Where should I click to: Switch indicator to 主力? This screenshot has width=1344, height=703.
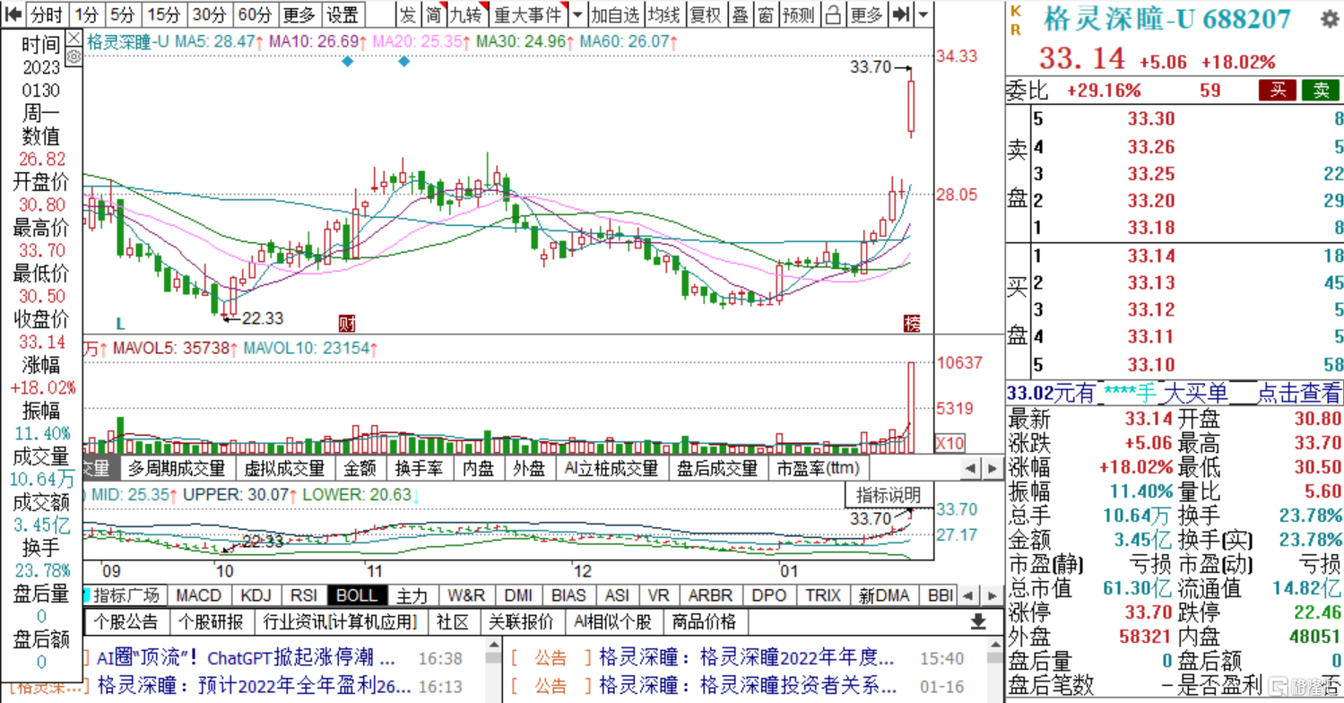412,595
